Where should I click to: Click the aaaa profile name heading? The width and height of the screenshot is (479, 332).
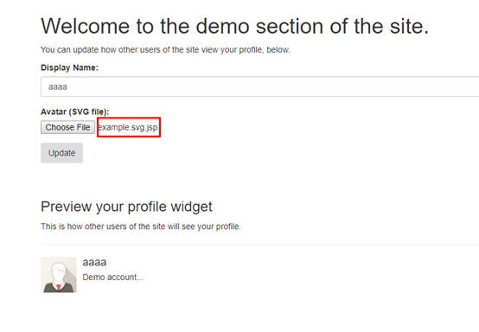pyautogui.click(x=94, y=262)
